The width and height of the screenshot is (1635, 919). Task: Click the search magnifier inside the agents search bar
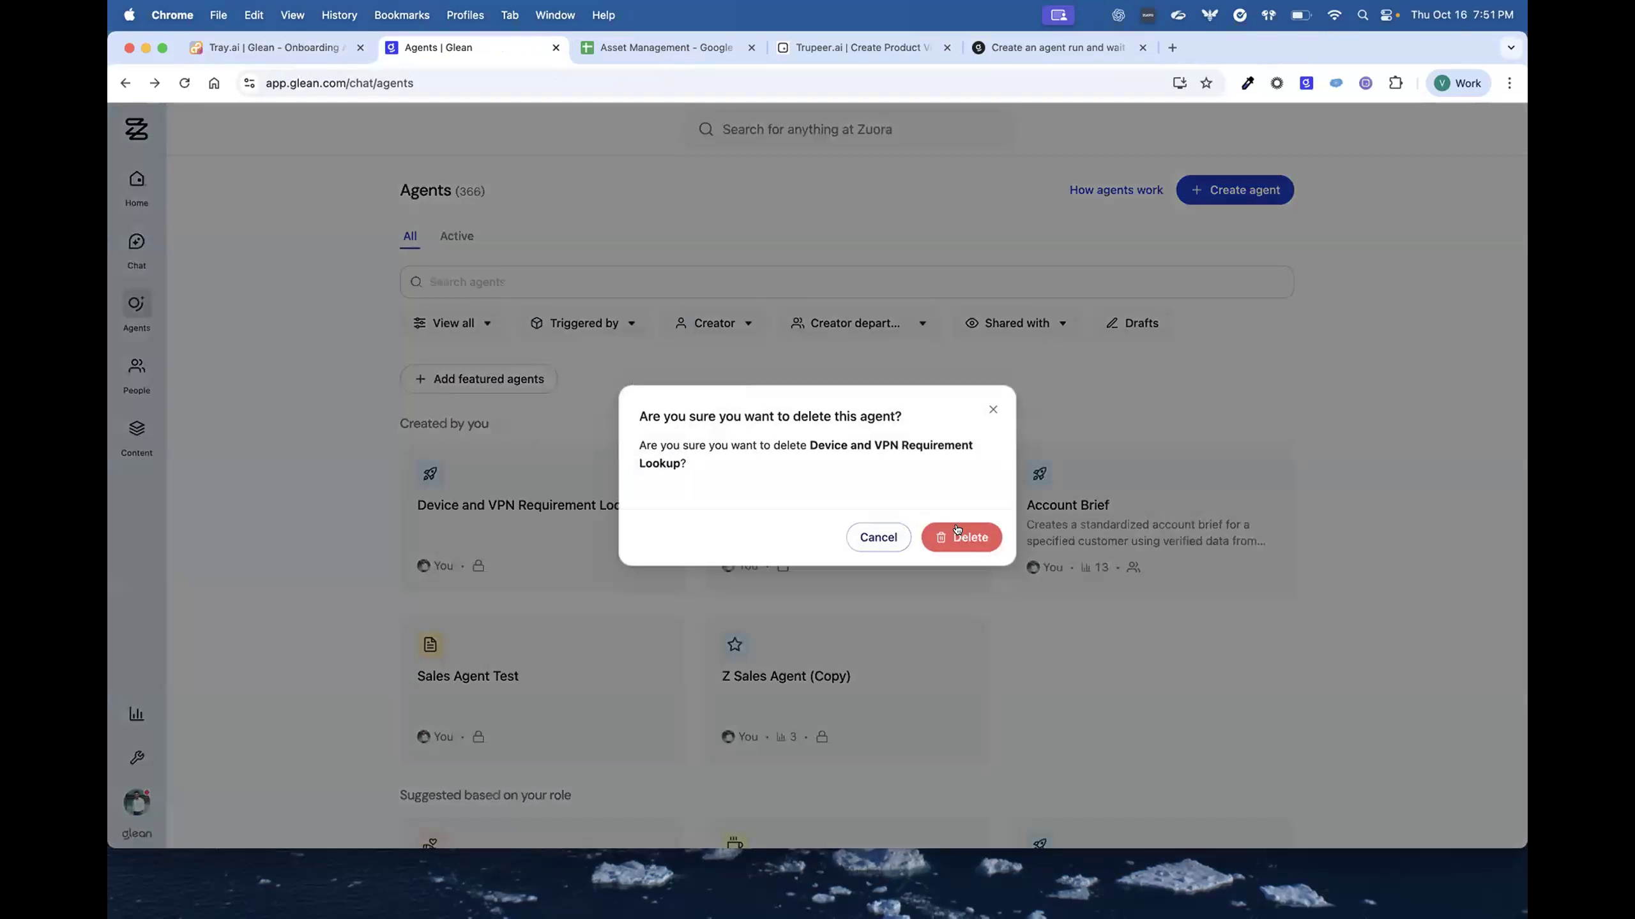[x=416, y=281]
